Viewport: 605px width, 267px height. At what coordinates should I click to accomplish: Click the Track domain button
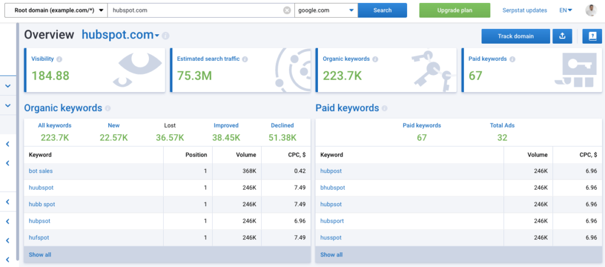click(x=515, y=36)
